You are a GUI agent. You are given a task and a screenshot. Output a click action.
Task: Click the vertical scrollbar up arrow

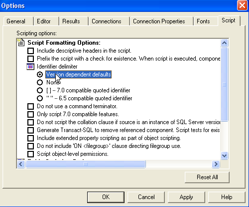[225, 43]
